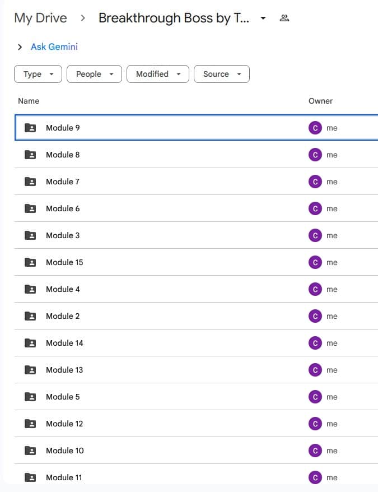Open the Source filter dropdown
Viewport: 378px width, 492px height.
tap(221, 74)
